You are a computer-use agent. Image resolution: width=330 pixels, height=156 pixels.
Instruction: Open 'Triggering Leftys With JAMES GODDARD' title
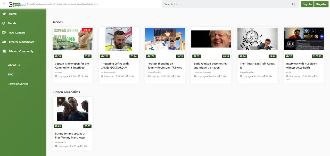click(x=115, y=66)
